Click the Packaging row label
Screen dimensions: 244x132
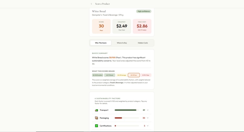tap(104, 118)
